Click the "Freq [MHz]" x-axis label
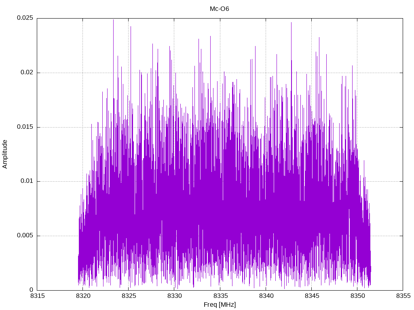The image size is (414, 310). 220,305
